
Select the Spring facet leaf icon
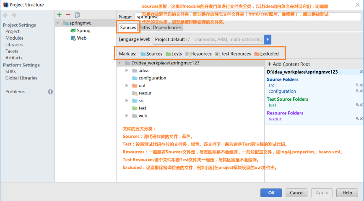point(73,31)
